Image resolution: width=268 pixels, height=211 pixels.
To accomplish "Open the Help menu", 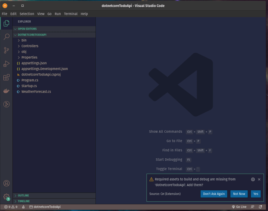I will (x=84, y=14).
